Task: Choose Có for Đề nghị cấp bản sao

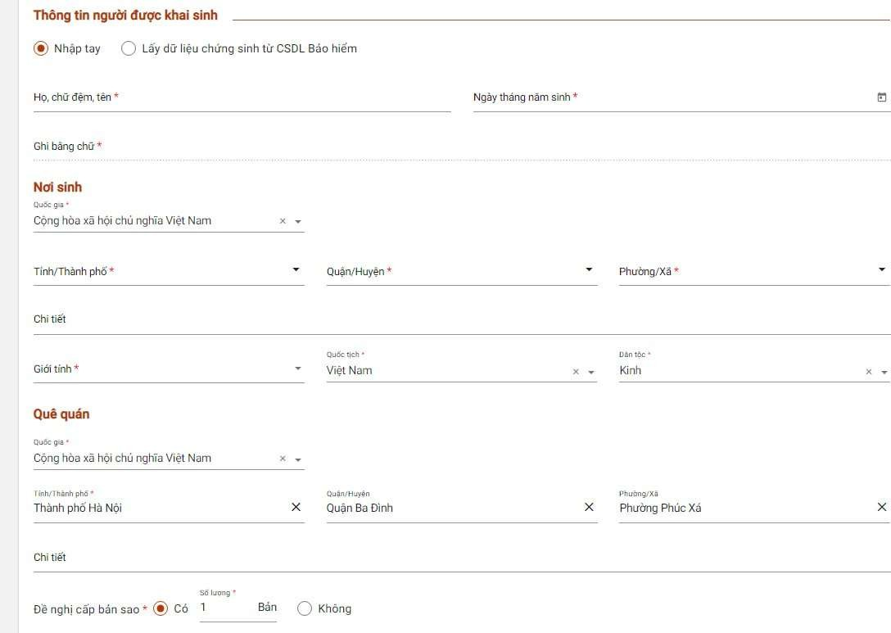Action: (x=161, y=608)
